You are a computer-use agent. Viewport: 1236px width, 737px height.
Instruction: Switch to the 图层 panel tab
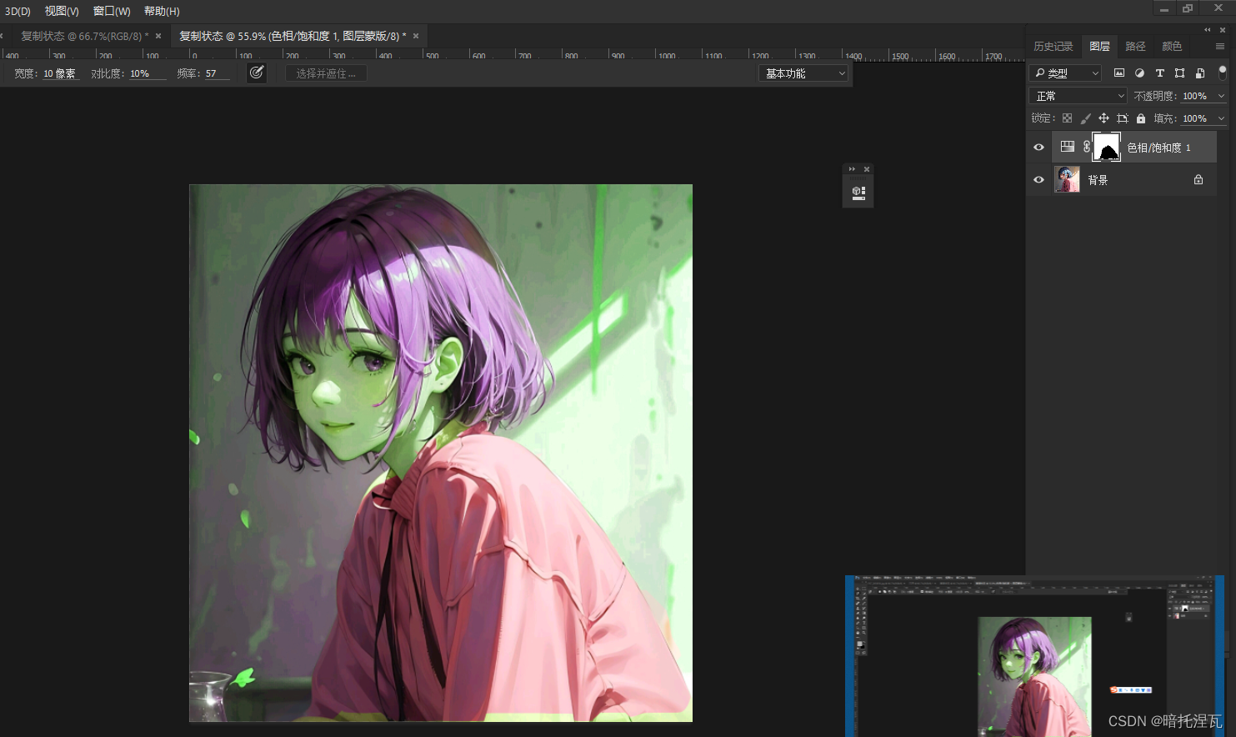1099,47
